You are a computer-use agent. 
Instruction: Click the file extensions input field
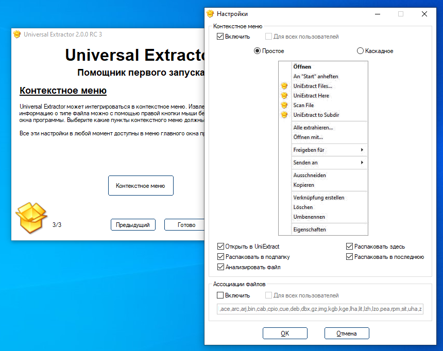320,309
